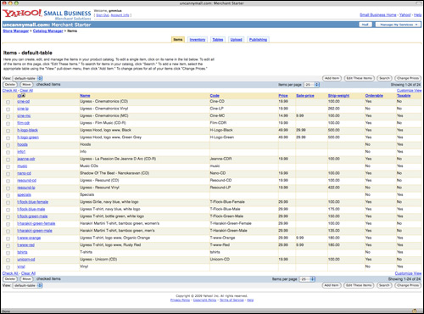The height and width of the screenshot is (314, 424).
Task: Click the ascending sort arrow beside ID header
Action: click(x=23, y=96)
